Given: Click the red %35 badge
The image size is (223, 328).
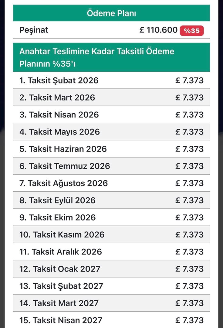Looking at the screenshot, I should (191, 31).
